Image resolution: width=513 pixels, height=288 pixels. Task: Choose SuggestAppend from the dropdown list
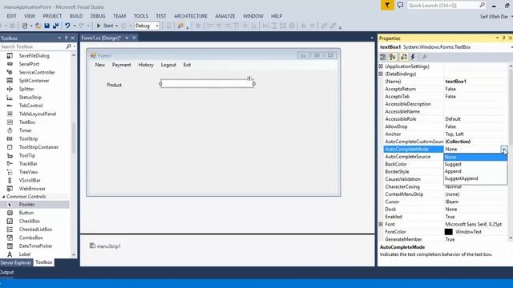pos(475,178)
